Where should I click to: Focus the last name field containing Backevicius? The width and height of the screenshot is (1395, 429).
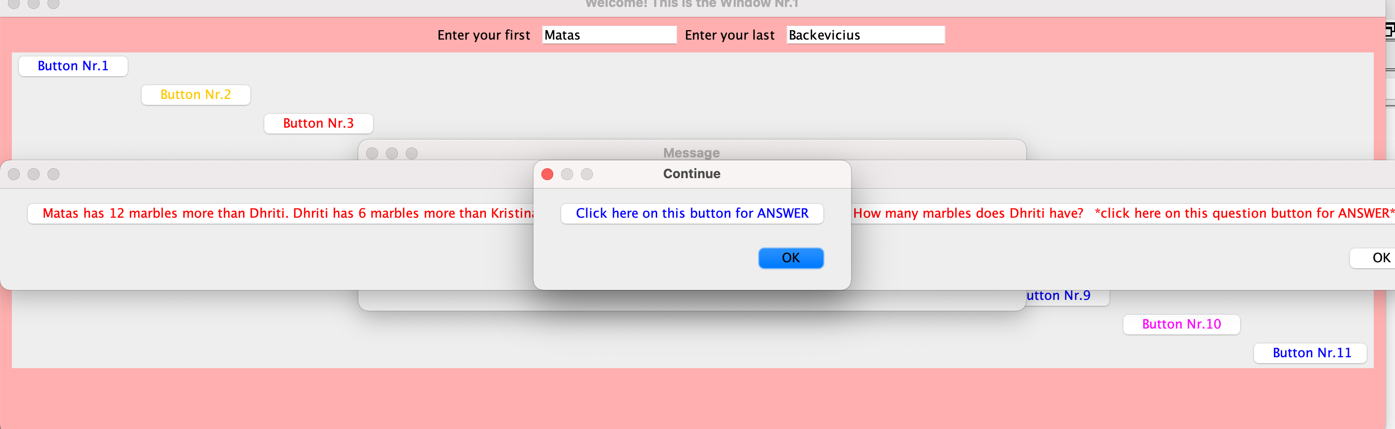tap(866, 35)
